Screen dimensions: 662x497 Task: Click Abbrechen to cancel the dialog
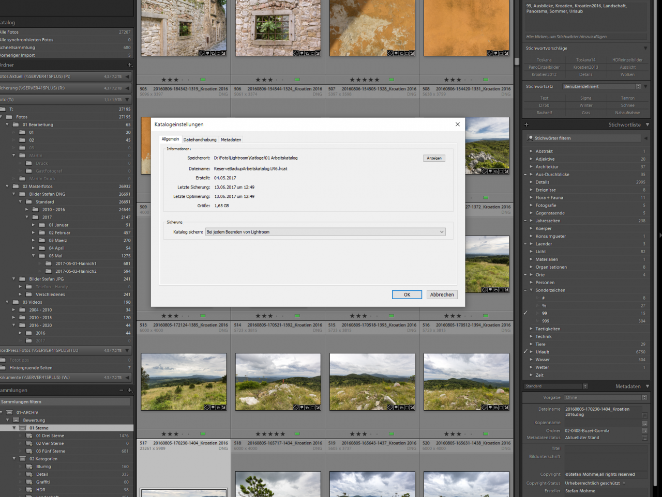point(442,294)
